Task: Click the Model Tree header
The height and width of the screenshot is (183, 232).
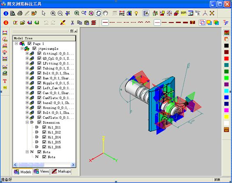Action: pyautogui.click(x=44, y=38)
